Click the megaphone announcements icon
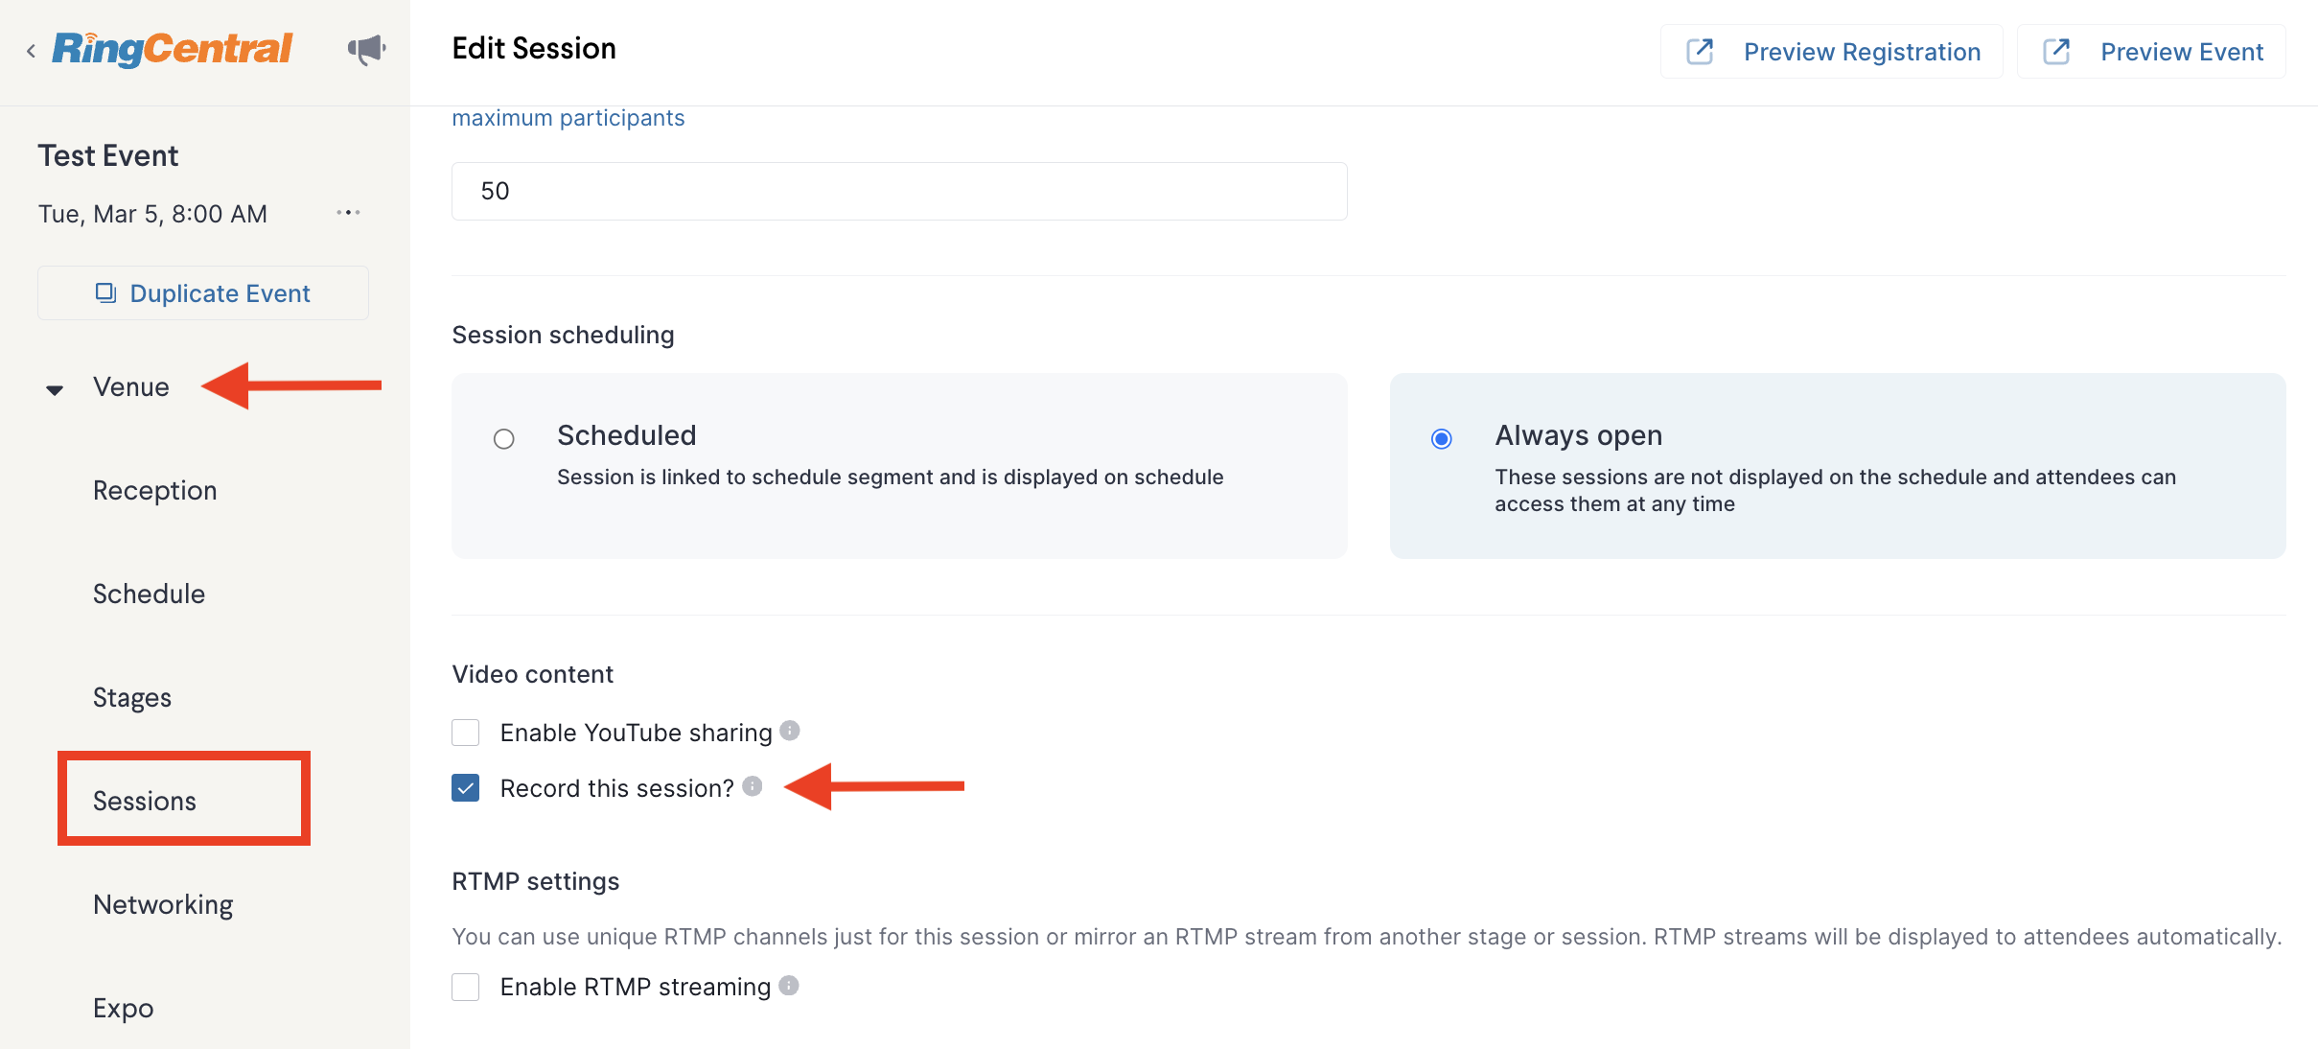Screen dimensions: 2318x1049 367,50
